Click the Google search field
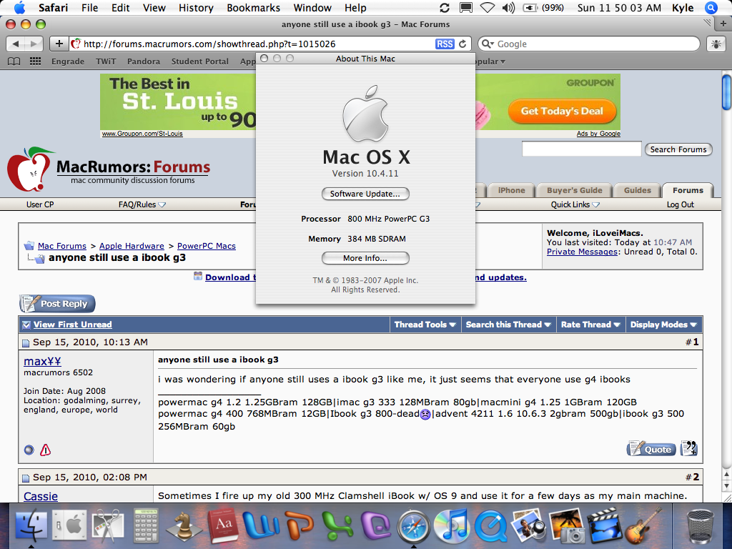 tap(589, 44)
